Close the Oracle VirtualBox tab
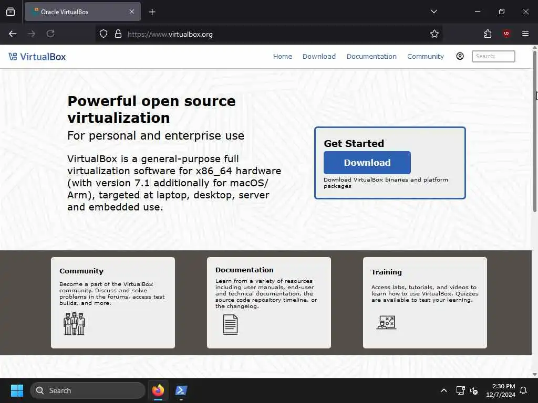This screenshot has width=538, height=403. (132, 12)
